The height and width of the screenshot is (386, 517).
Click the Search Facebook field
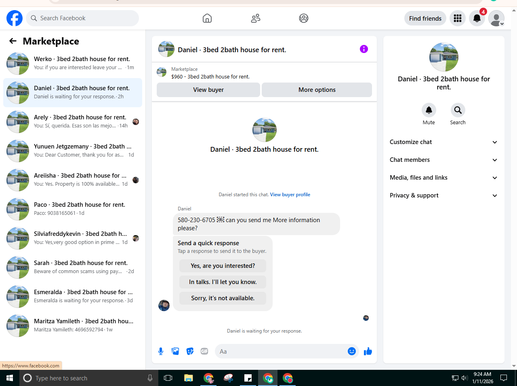[82, 18]
